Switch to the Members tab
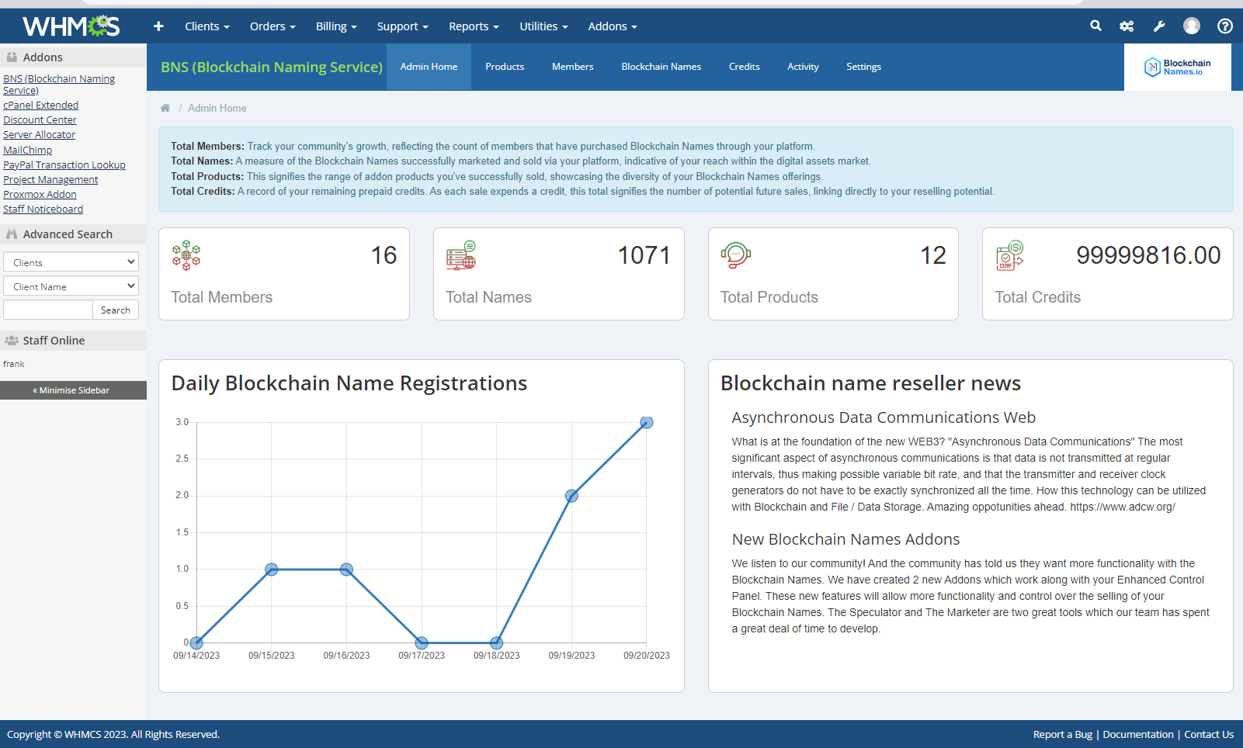The height and width of the screenshot is (748, 1243). pyautogui.click(x=573, y=67)
